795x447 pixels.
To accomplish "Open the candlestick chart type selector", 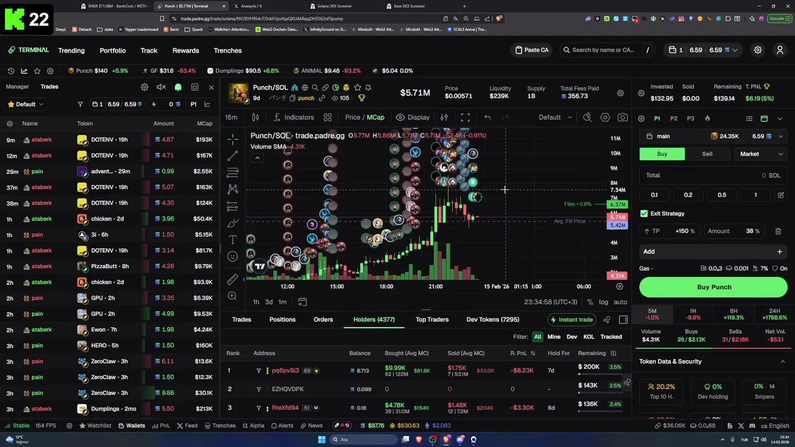I will (x=255, y=117).
